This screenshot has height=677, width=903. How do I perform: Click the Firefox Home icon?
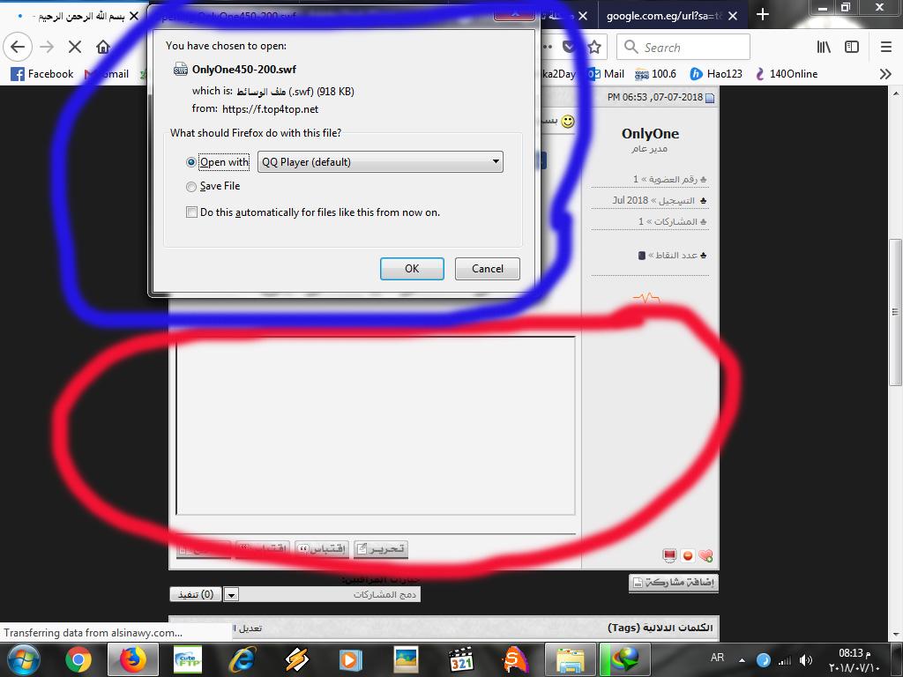(103, 48)
